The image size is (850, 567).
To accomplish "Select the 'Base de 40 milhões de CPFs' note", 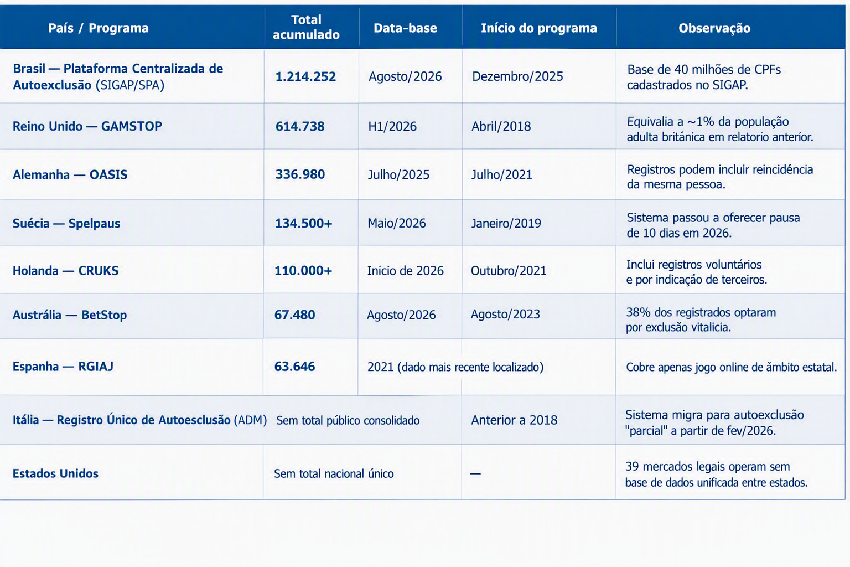I will click(704, 77).
